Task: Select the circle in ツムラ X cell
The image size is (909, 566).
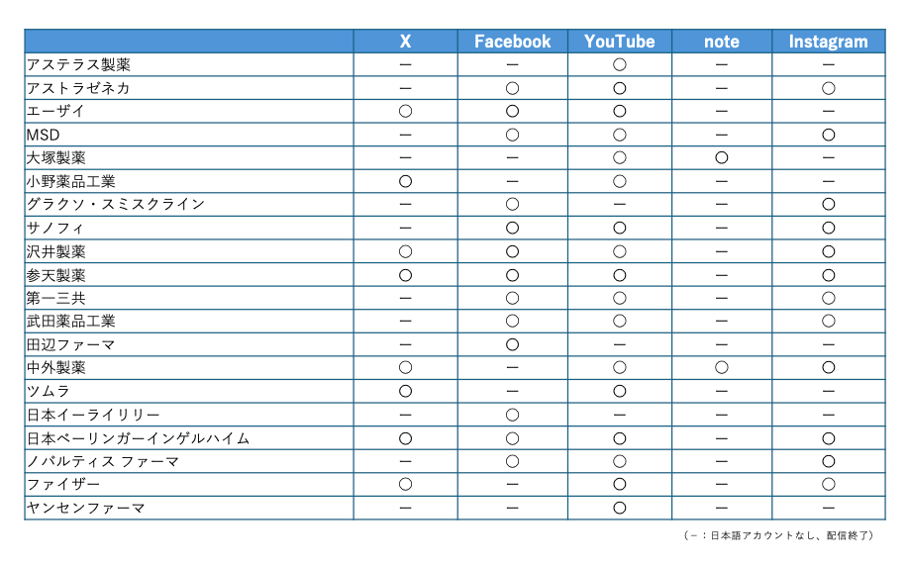Action: 405,391
